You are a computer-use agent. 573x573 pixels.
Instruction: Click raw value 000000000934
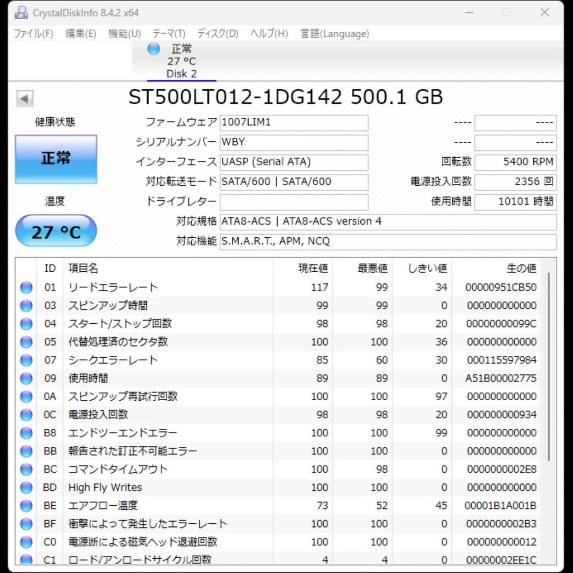[x=501, y=415]
